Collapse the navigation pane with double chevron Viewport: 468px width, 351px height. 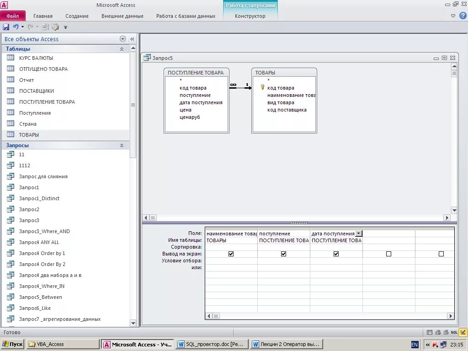[132, 39]
